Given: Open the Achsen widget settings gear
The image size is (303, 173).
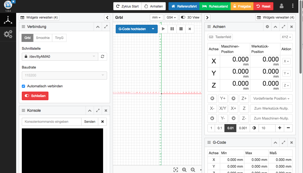Looking at the screenshot, I should click(x=267, y=27).
